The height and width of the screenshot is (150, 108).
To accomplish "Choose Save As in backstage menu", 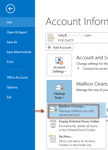I will click(17, 42).
